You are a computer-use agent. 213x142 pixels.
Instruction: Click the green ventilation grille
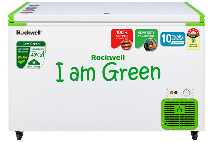coord(180,114)
